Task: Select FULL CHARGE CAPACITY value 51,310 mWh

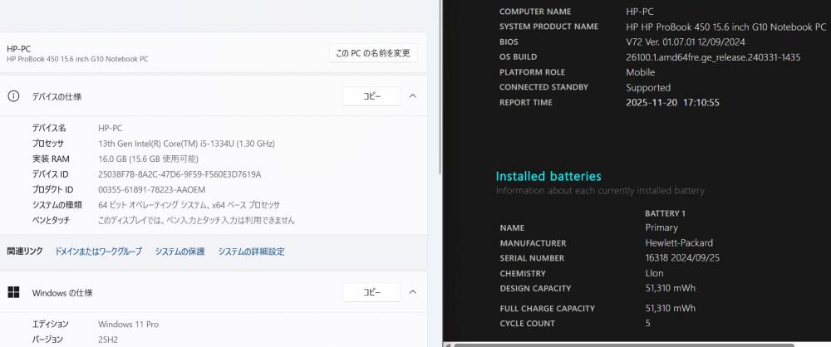Action: tap(670, 308)
